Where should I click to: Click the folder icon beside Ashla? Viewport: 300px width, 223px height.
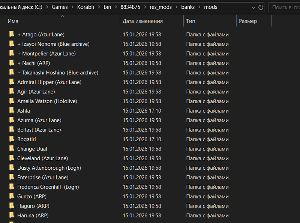pos(12,111)
